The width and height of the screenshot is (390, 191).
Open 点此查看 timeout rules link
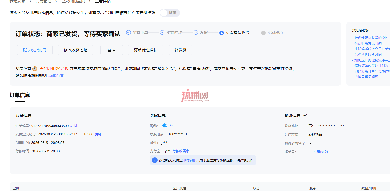point(56,76)
